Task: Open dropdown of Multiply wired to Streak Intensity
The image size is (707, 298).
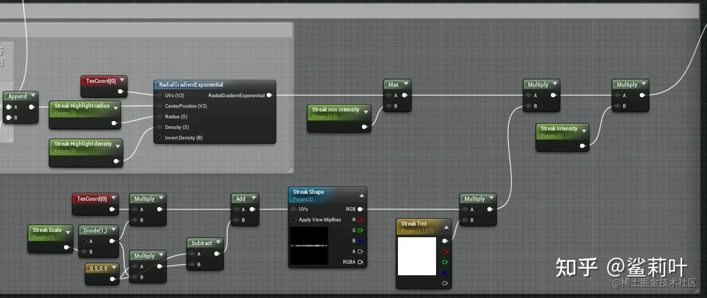Action: (643, 85)
